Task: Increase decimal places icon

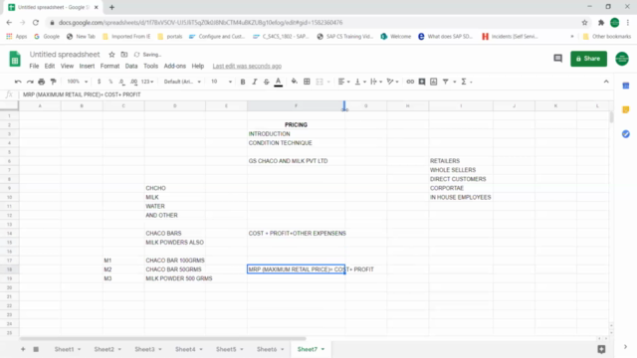Action: coord(133,82)
